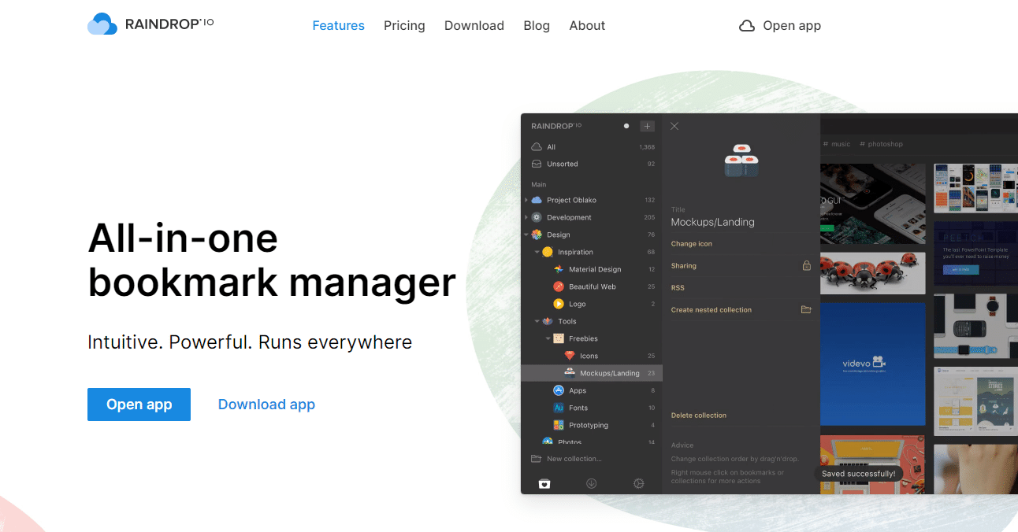Image resolution: width=1018 pixels, height=532 pixels.
Task: Click the Saved successfully! notification
Action: pos(858,474)
